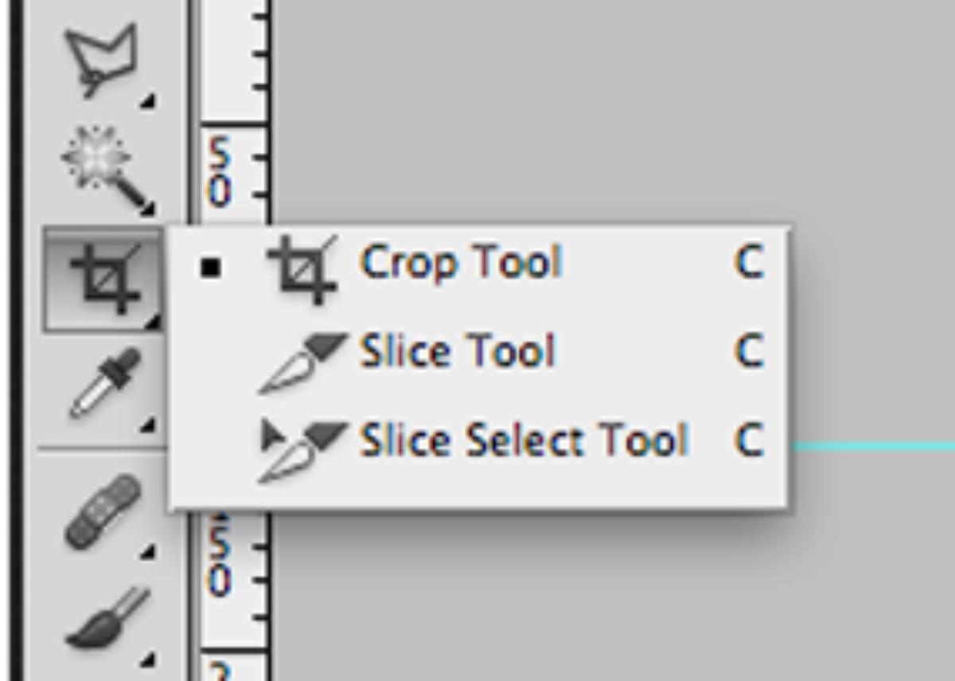955x681 pixels.
Task: Click the Crop tool button in the toolbar
Action: point(103,277)
